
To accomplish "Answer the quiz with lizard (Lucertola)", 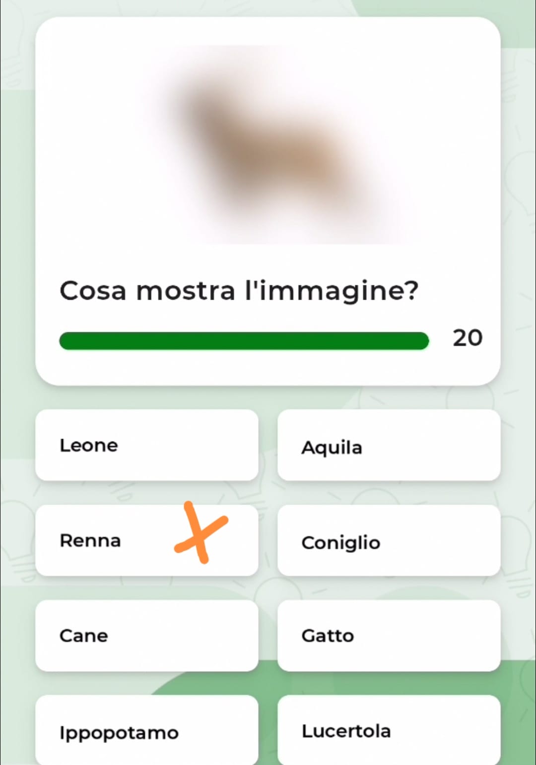I will coord(389,731).
